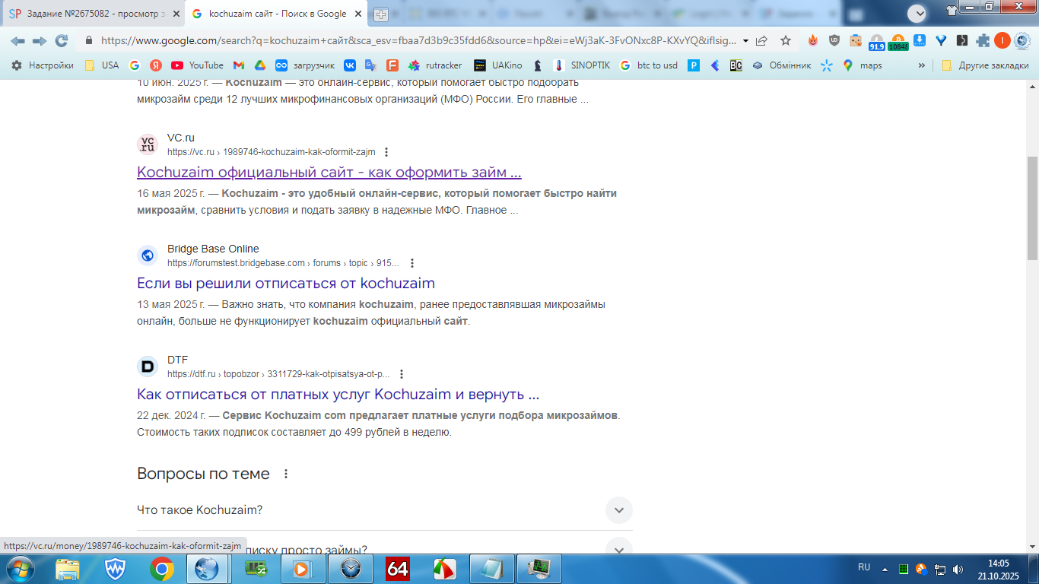Bookmark this page with the star icon
The width and height of the screenshot is (1039, 584).
[x=786, y=41]
